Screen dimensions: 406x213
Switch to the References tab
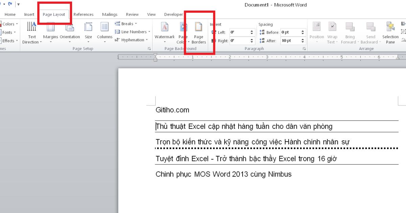point(84,15)
